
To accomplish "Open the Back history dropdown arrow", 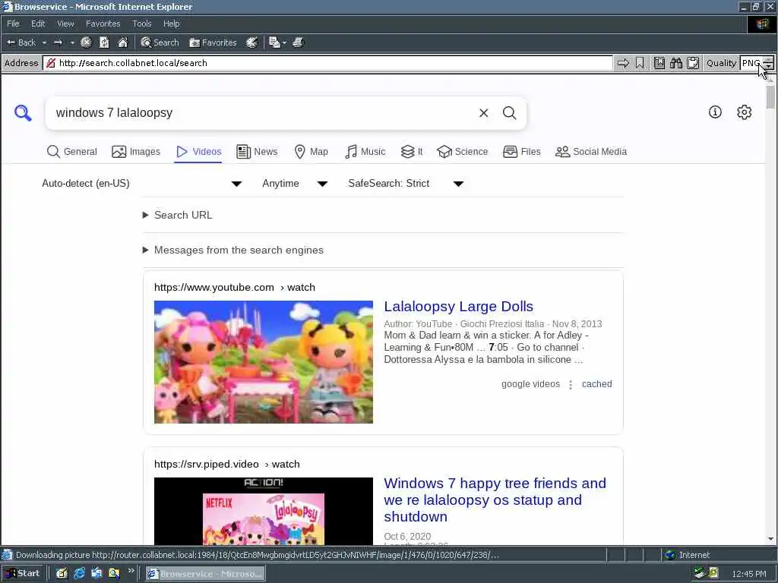I will pyautogui.click(x=44, y=43).
